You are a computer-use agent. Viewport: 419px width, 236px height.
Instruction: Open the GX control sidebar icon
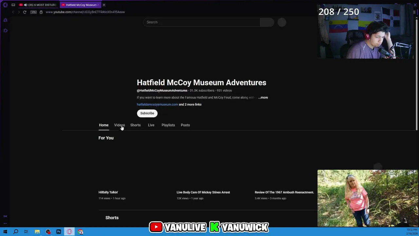[5, 216]
